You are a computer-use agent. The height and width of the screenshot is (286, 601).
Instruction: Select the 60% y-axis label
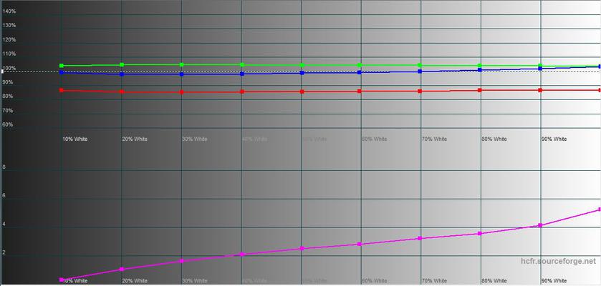(8, 125)
